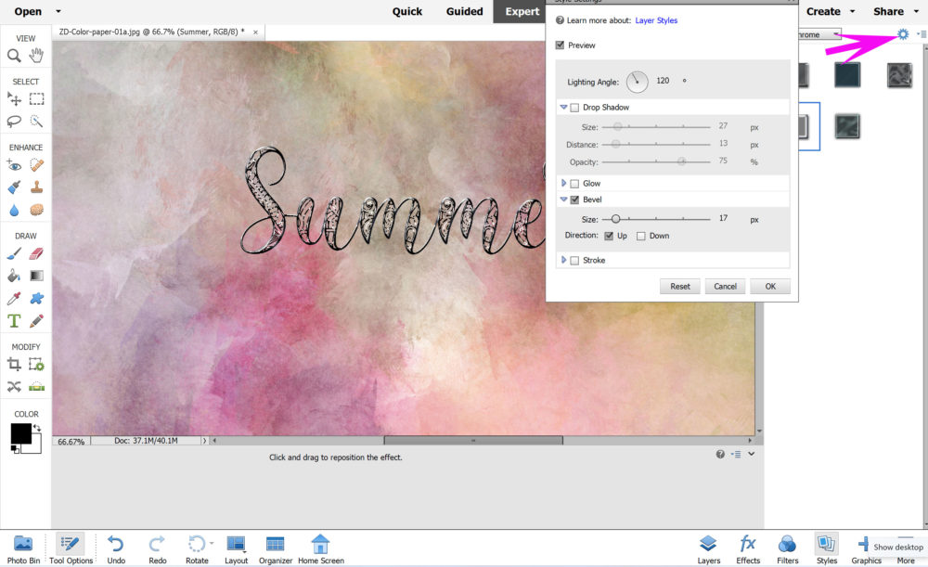Open the Effects panel
Viewport: 928px width, 567px height.
pyautogui.click(x=748, y=548)
